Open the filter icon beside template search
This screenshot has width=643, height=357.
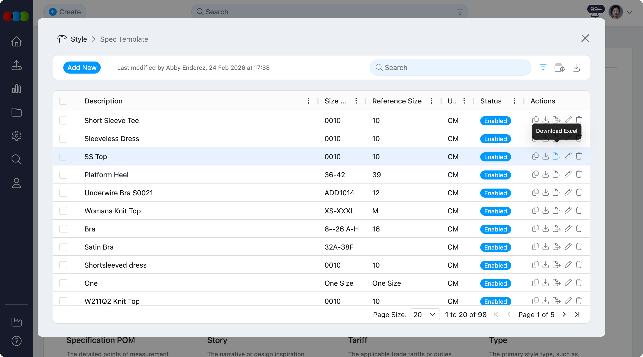pos(543,67)
